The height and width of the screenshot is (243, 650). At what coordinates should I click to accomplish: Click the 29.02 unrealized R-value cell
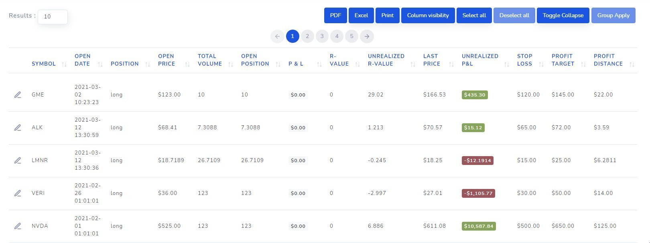tap(376, 95)
